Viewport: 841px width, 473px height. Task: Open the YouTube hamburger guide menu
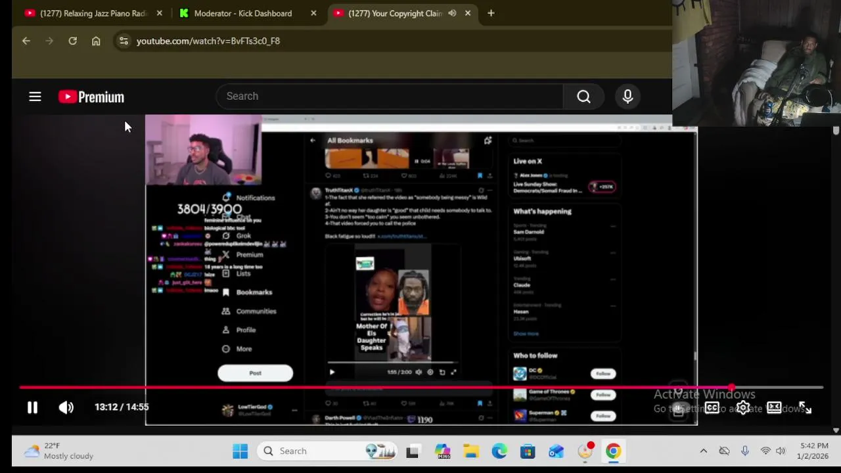tap(35, 97)
